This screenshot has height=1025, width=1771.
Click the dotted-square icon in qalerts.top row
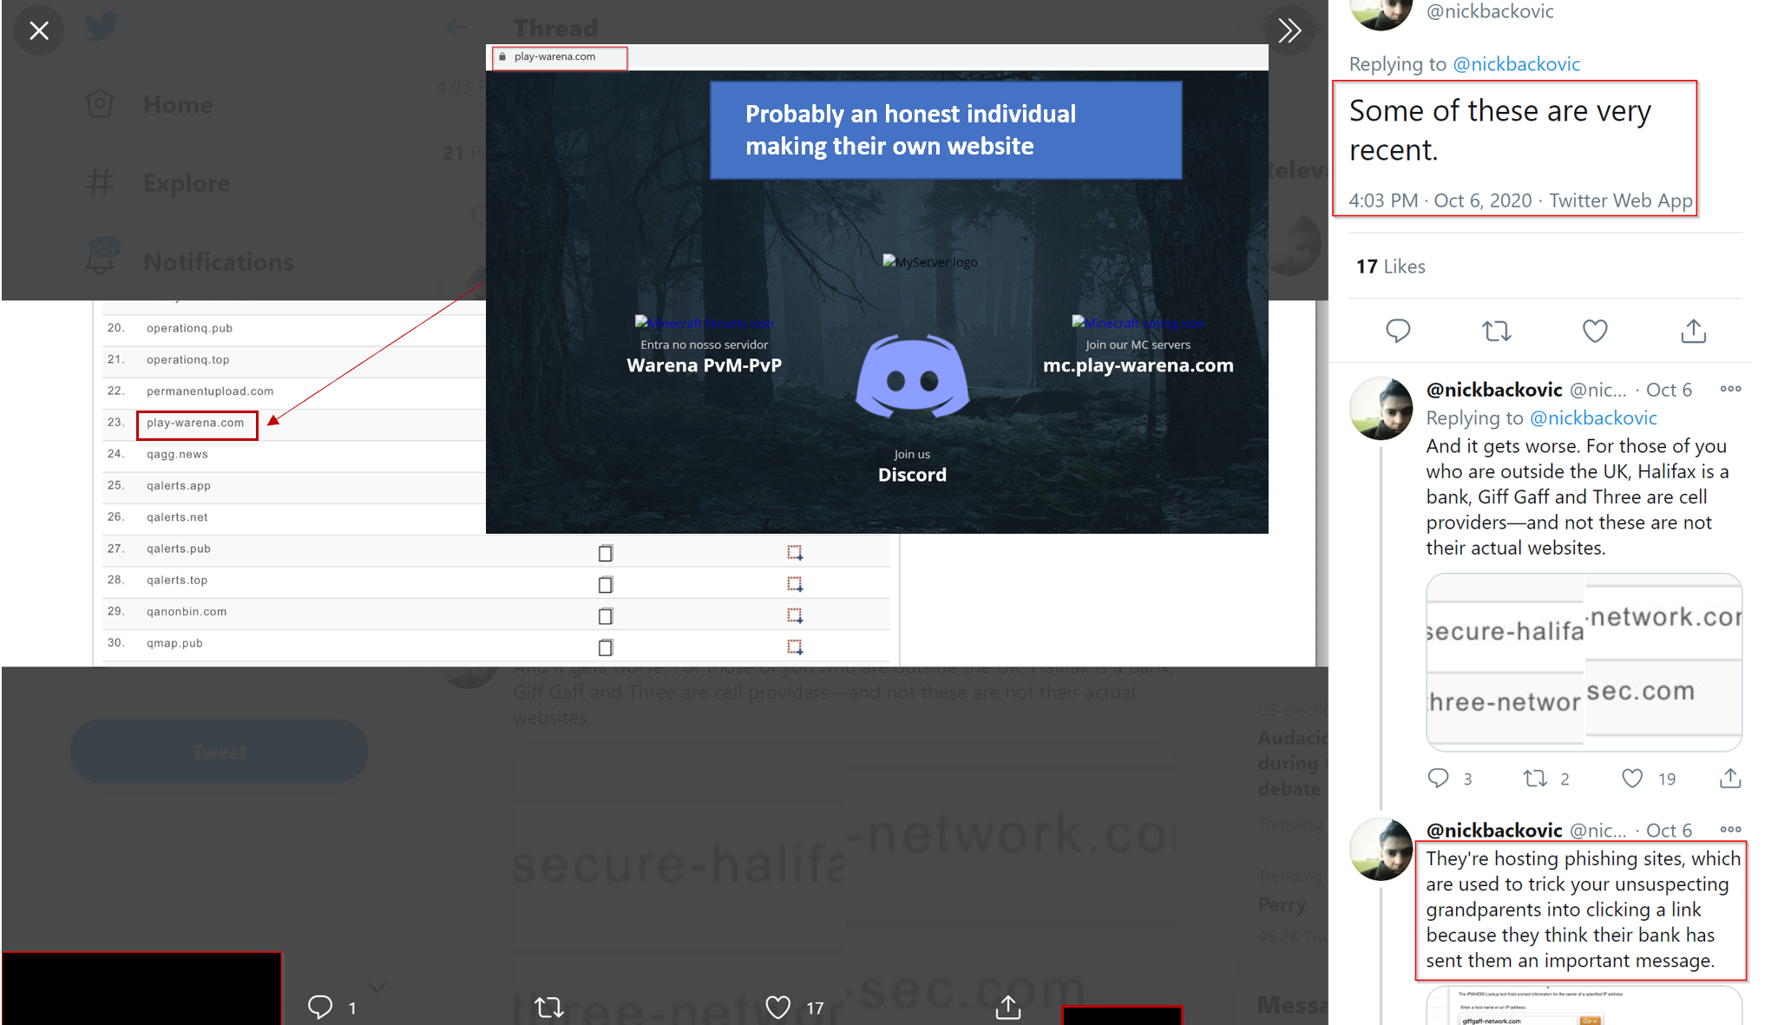click(x=794, y=584)
